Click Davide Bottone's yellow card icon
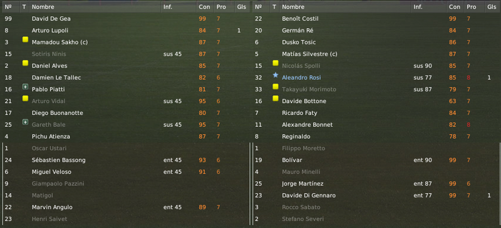 pyautogui.click(x=276, y=99)
